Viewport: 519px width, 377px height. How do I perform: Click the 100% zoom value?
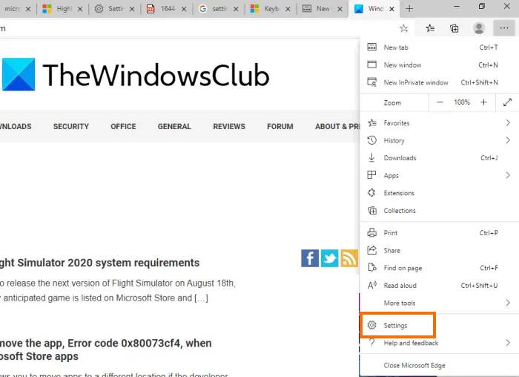462,102
